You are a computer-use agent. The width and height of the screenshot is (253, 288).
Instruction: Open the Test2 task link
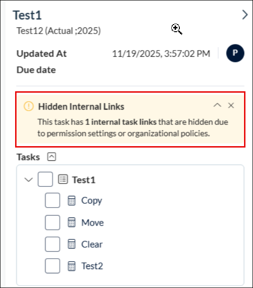click(92, 266)
